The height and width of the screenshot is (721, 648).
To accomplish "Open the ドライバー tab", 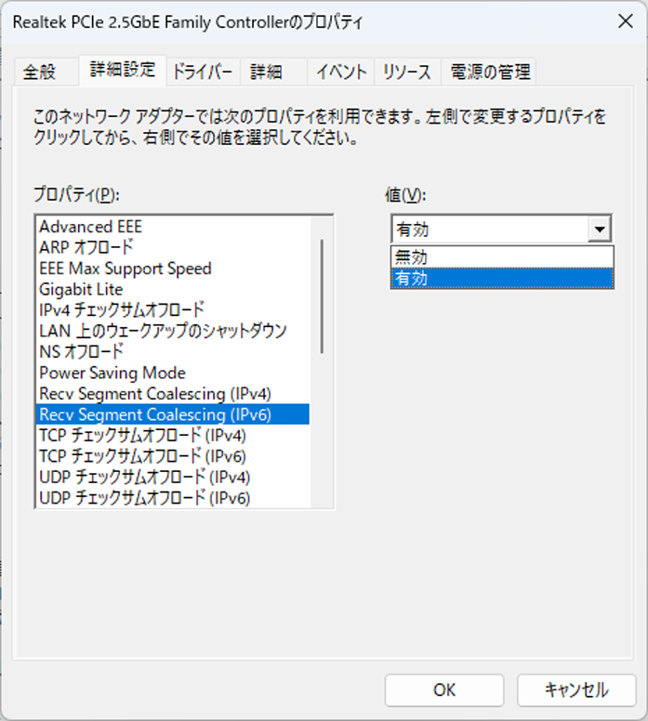I will pos(203,72).
